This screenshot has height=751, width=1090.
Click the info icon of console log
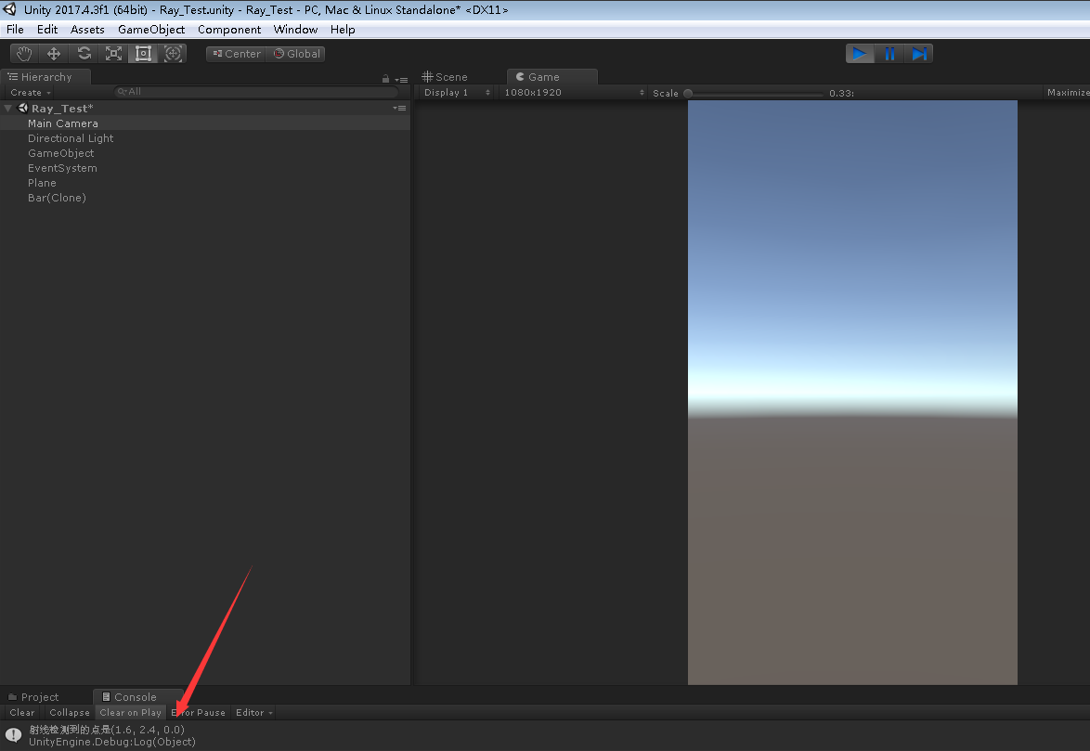pos(13,735)
